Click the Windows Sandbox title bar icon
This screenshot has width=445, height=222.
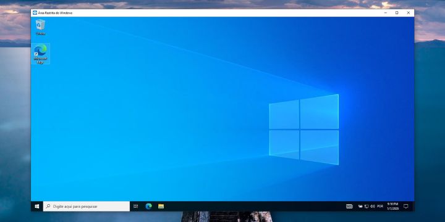35,13
